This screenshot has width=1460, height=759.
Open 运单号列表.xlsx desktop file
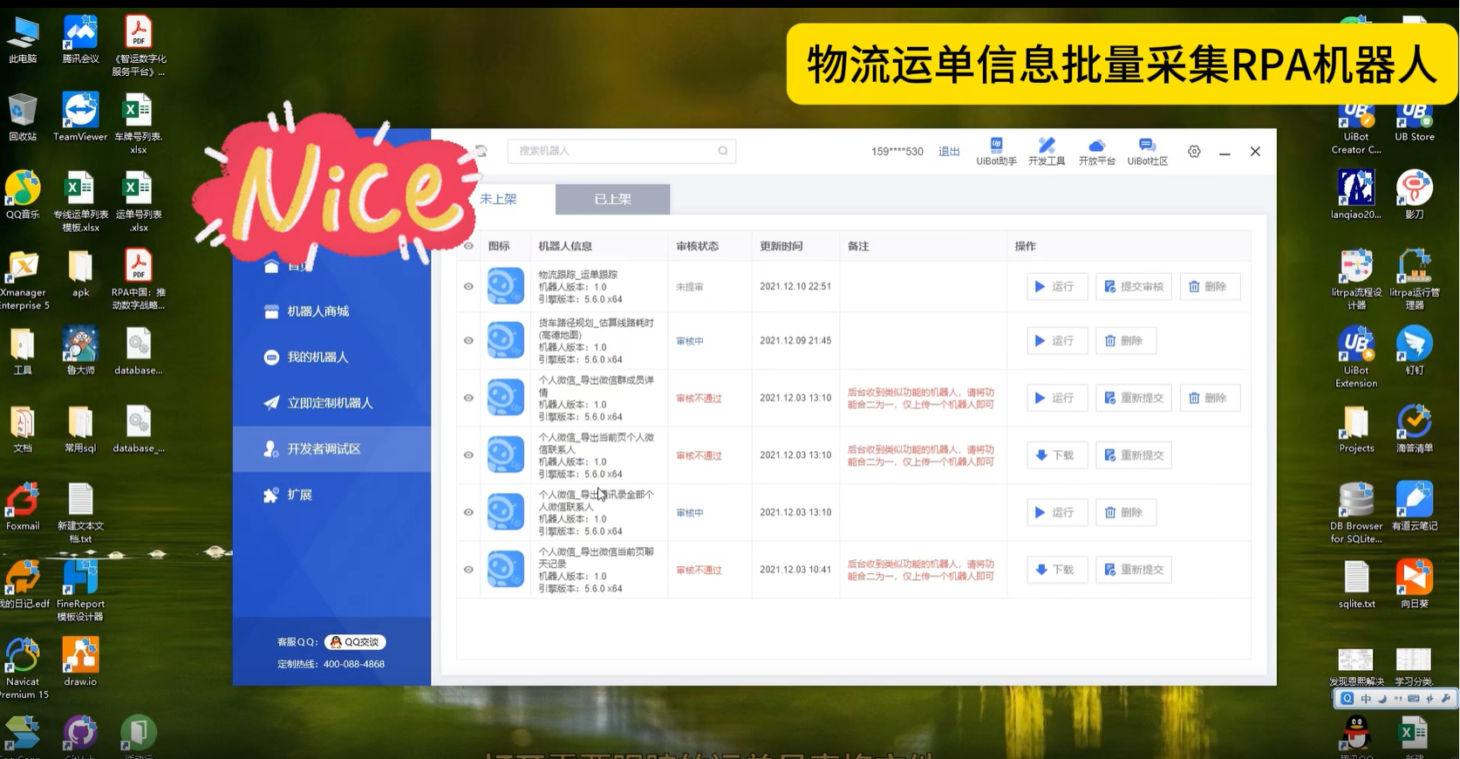(x=138, y=202)
